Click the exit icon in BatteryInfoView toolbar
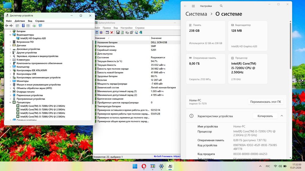This screenshot has width=305, height=171. pos(141,32)
